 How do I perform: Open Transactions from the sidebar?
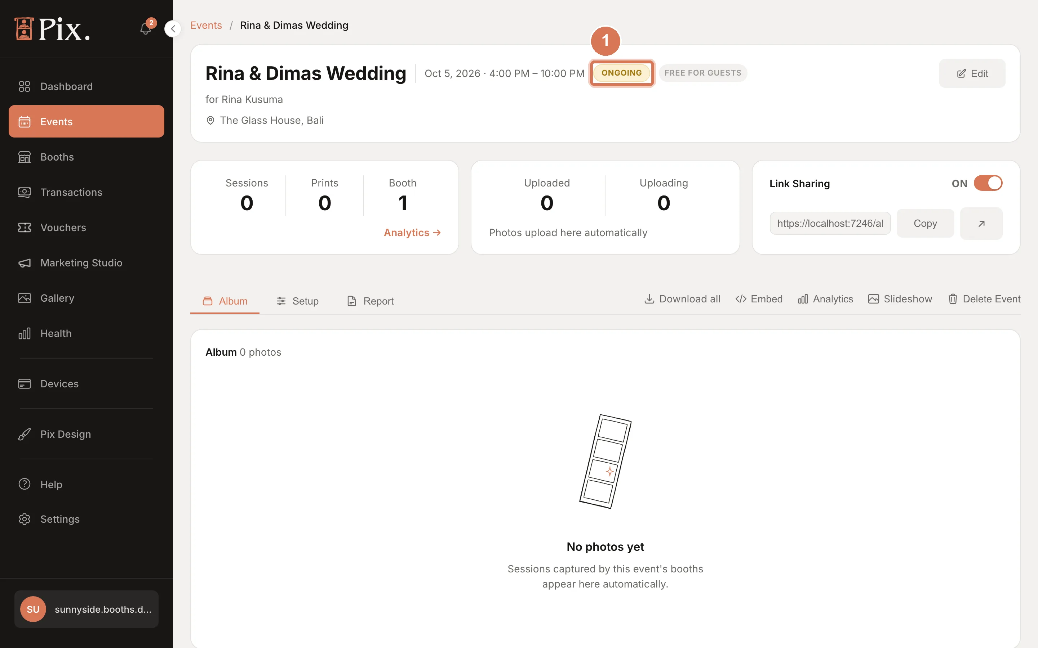(x=86, y=193)
